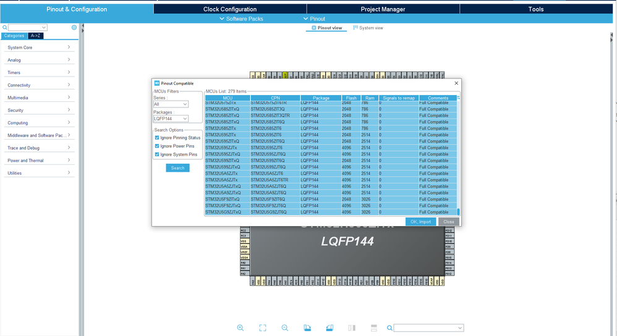Image resolution: width=617 pixels, height=336 pixels.
Task: Click the Search button
Action: tap(177, 168)
